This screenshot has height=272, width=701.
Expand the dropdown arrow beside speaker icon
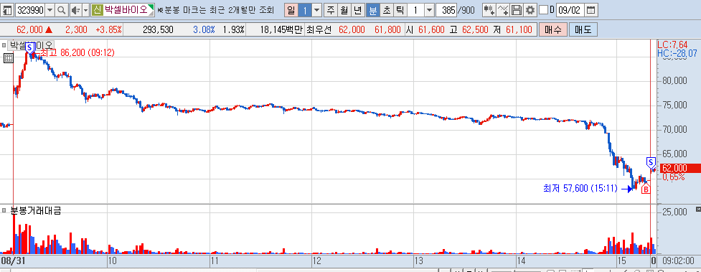85,10
